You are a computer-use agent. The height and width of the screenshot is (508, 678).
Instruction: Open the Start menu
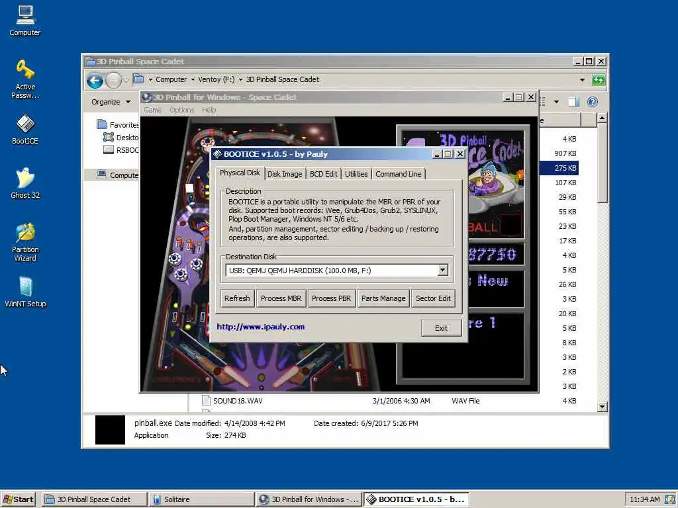(18, 499)
